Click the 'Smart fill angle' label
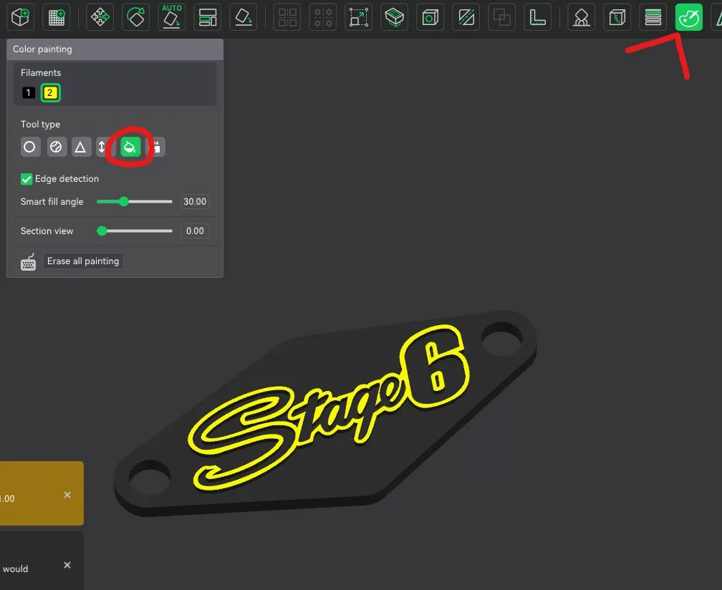This screenshot has width=722, height=590. [x=52, y=202]
